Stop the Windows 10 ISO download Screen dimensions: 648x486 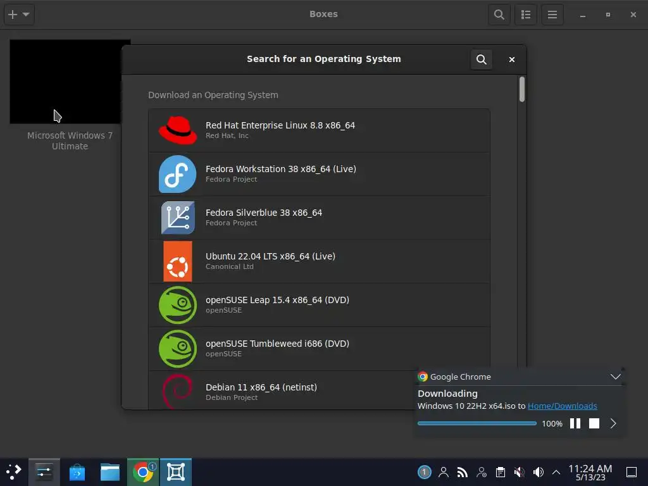coord(594,423)
